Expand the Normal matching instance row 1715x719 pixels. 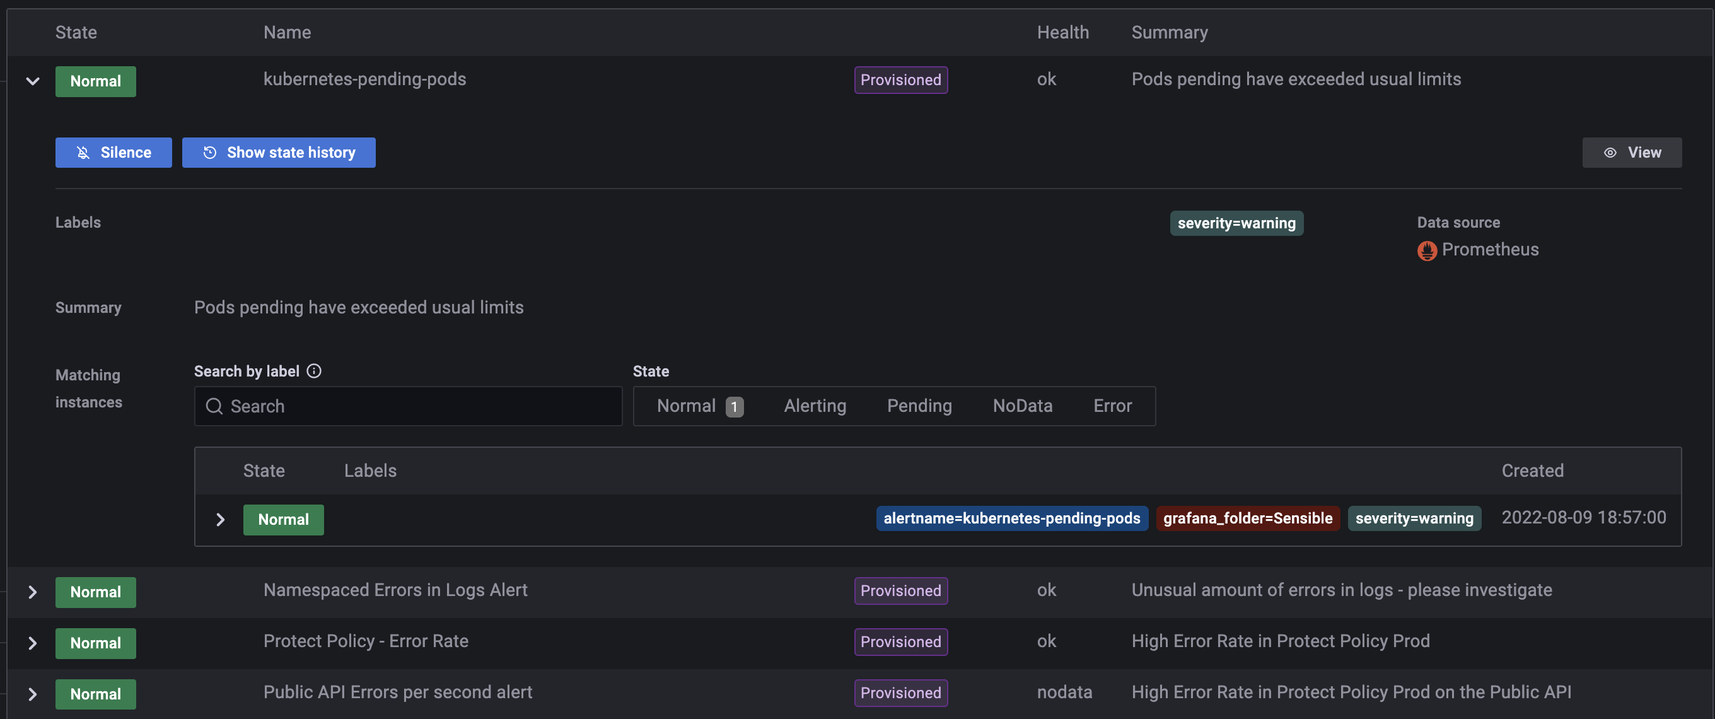click(x=221, y=519)
